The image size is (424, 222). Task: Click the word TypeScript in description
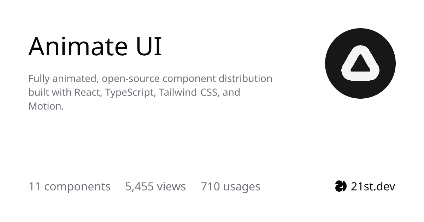[130, 92]
